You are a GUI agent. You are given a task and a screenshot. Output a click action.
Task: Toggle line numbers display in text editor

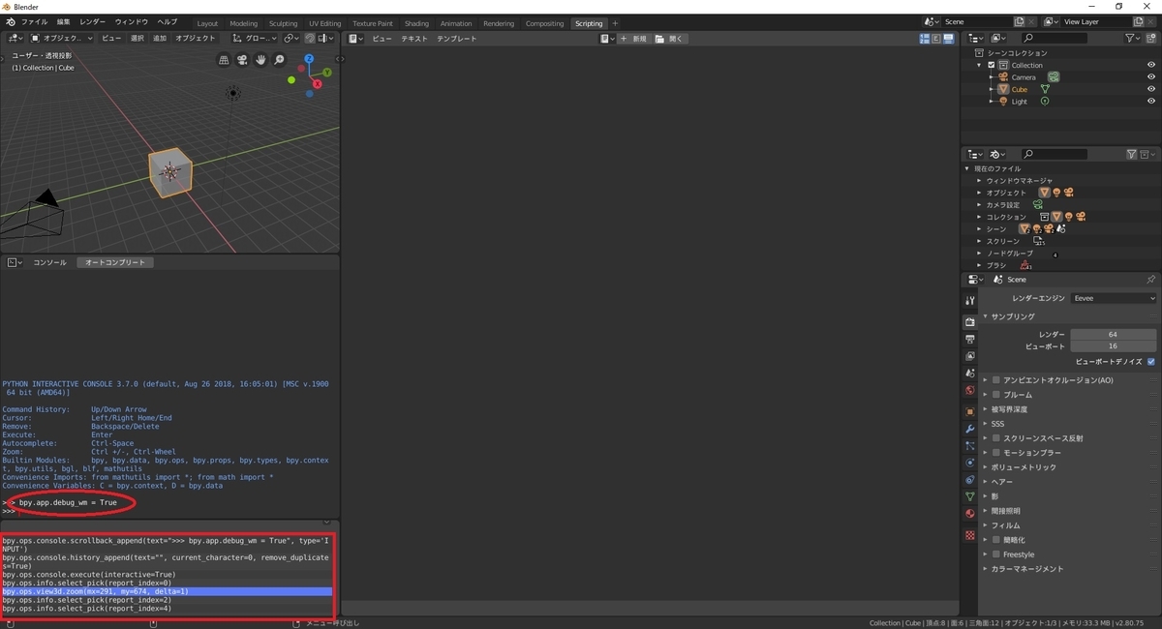click(x=924, y=39)
